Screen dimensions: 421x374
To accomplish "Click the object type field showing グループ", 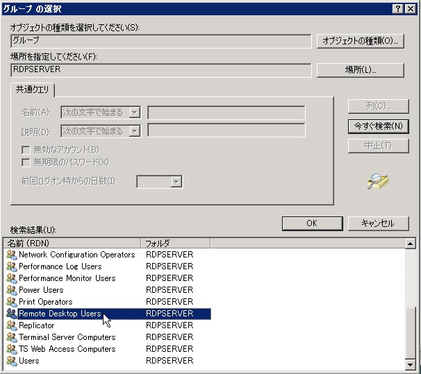I will [161, 41].
